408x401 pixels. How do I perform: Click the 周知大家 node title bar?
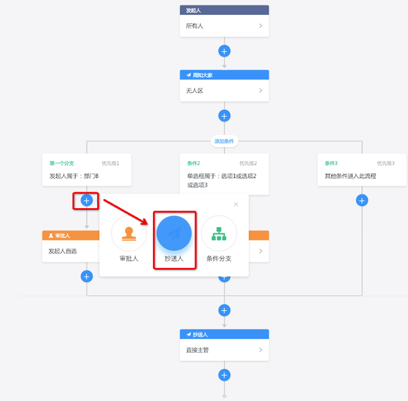tap(224, 75)
